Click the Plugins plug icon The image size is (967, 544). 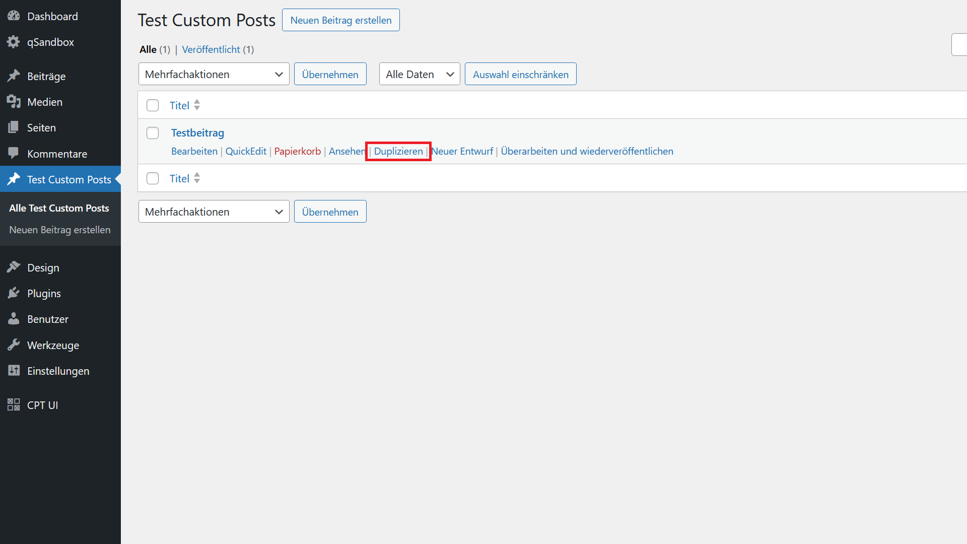point(14,293)
